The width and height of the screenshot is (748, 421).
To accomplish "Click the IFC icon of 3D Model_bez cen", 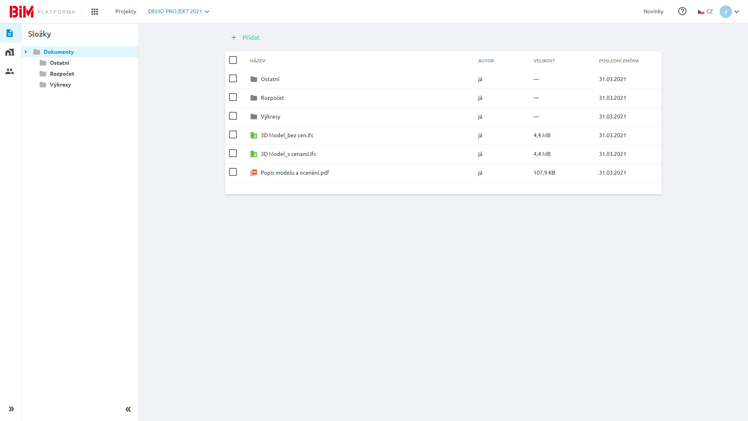I will tap(254, 135).
